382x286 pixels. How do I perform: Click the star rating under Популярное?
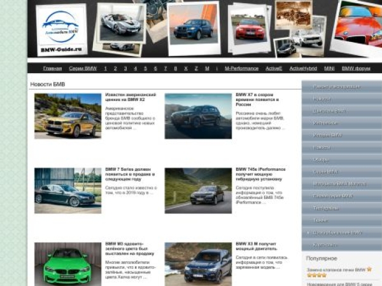pyautogui.click(x=316, y=275)
